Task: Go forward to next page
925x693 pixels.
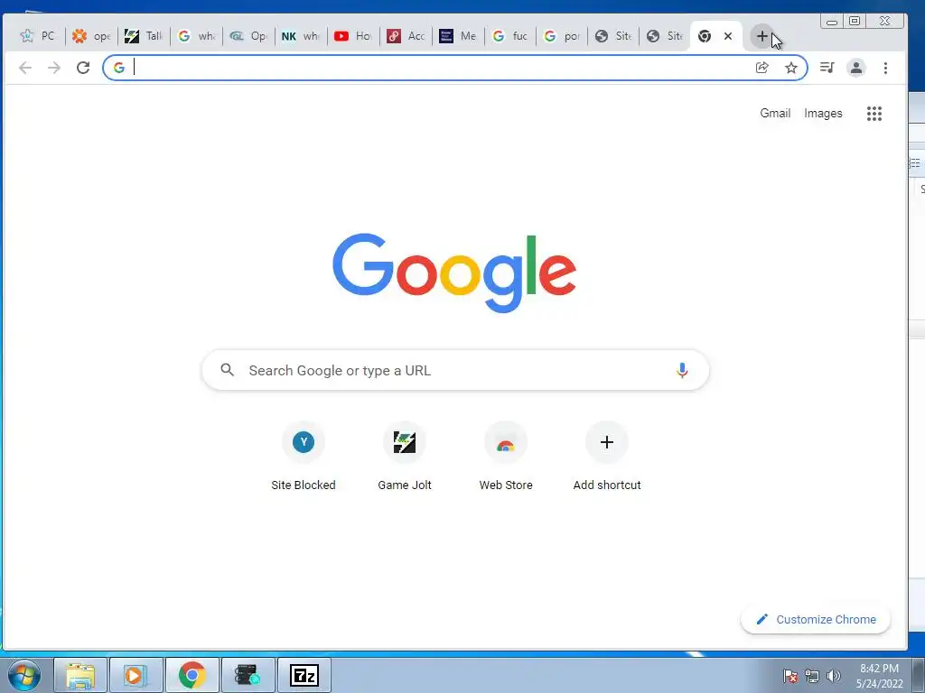Action: point(54,68)
